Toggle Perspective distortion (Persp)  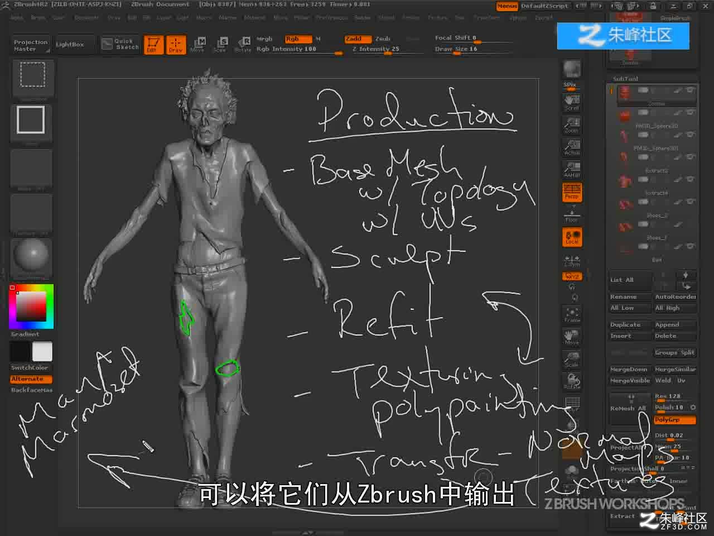click(x=572, y=192)
